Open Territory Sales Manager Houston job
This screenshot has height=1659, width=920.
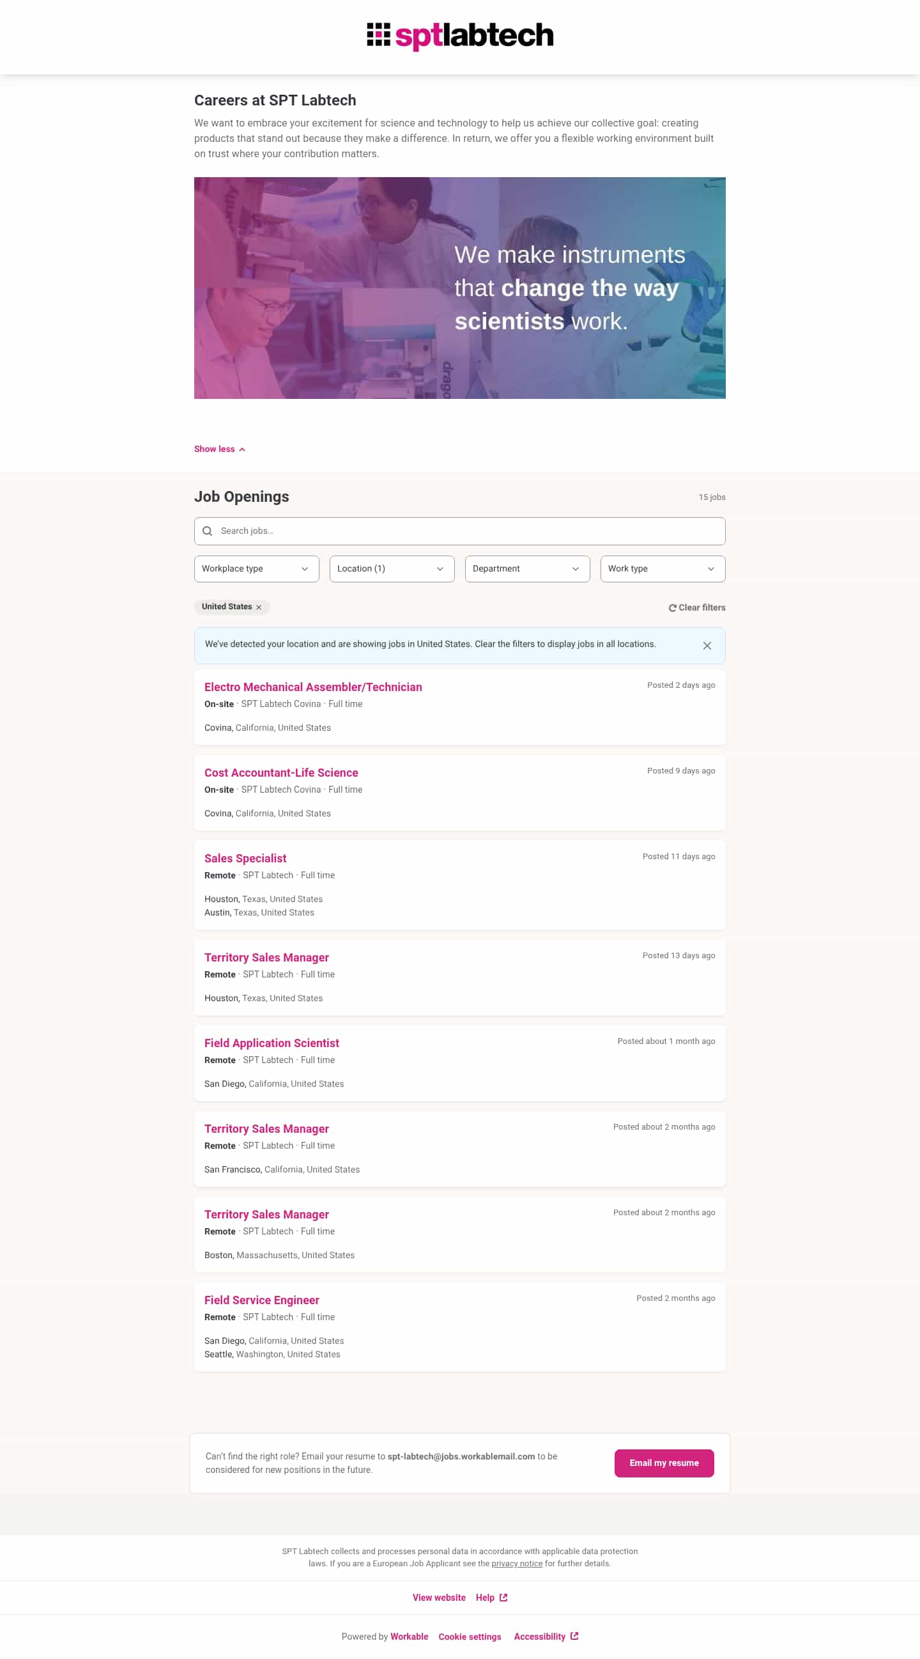(266, 958)
